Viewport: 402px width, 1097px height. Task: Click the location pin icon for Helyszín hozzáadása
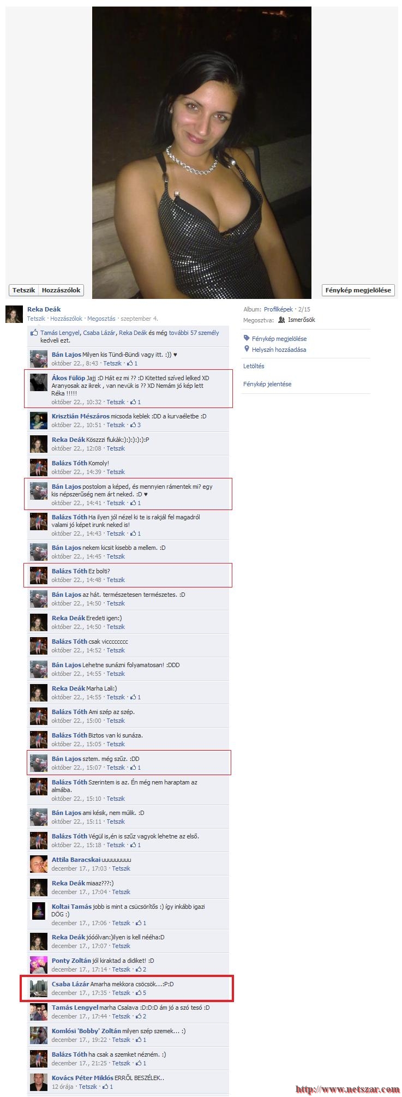pyautogui.click(x=247, y=349)
